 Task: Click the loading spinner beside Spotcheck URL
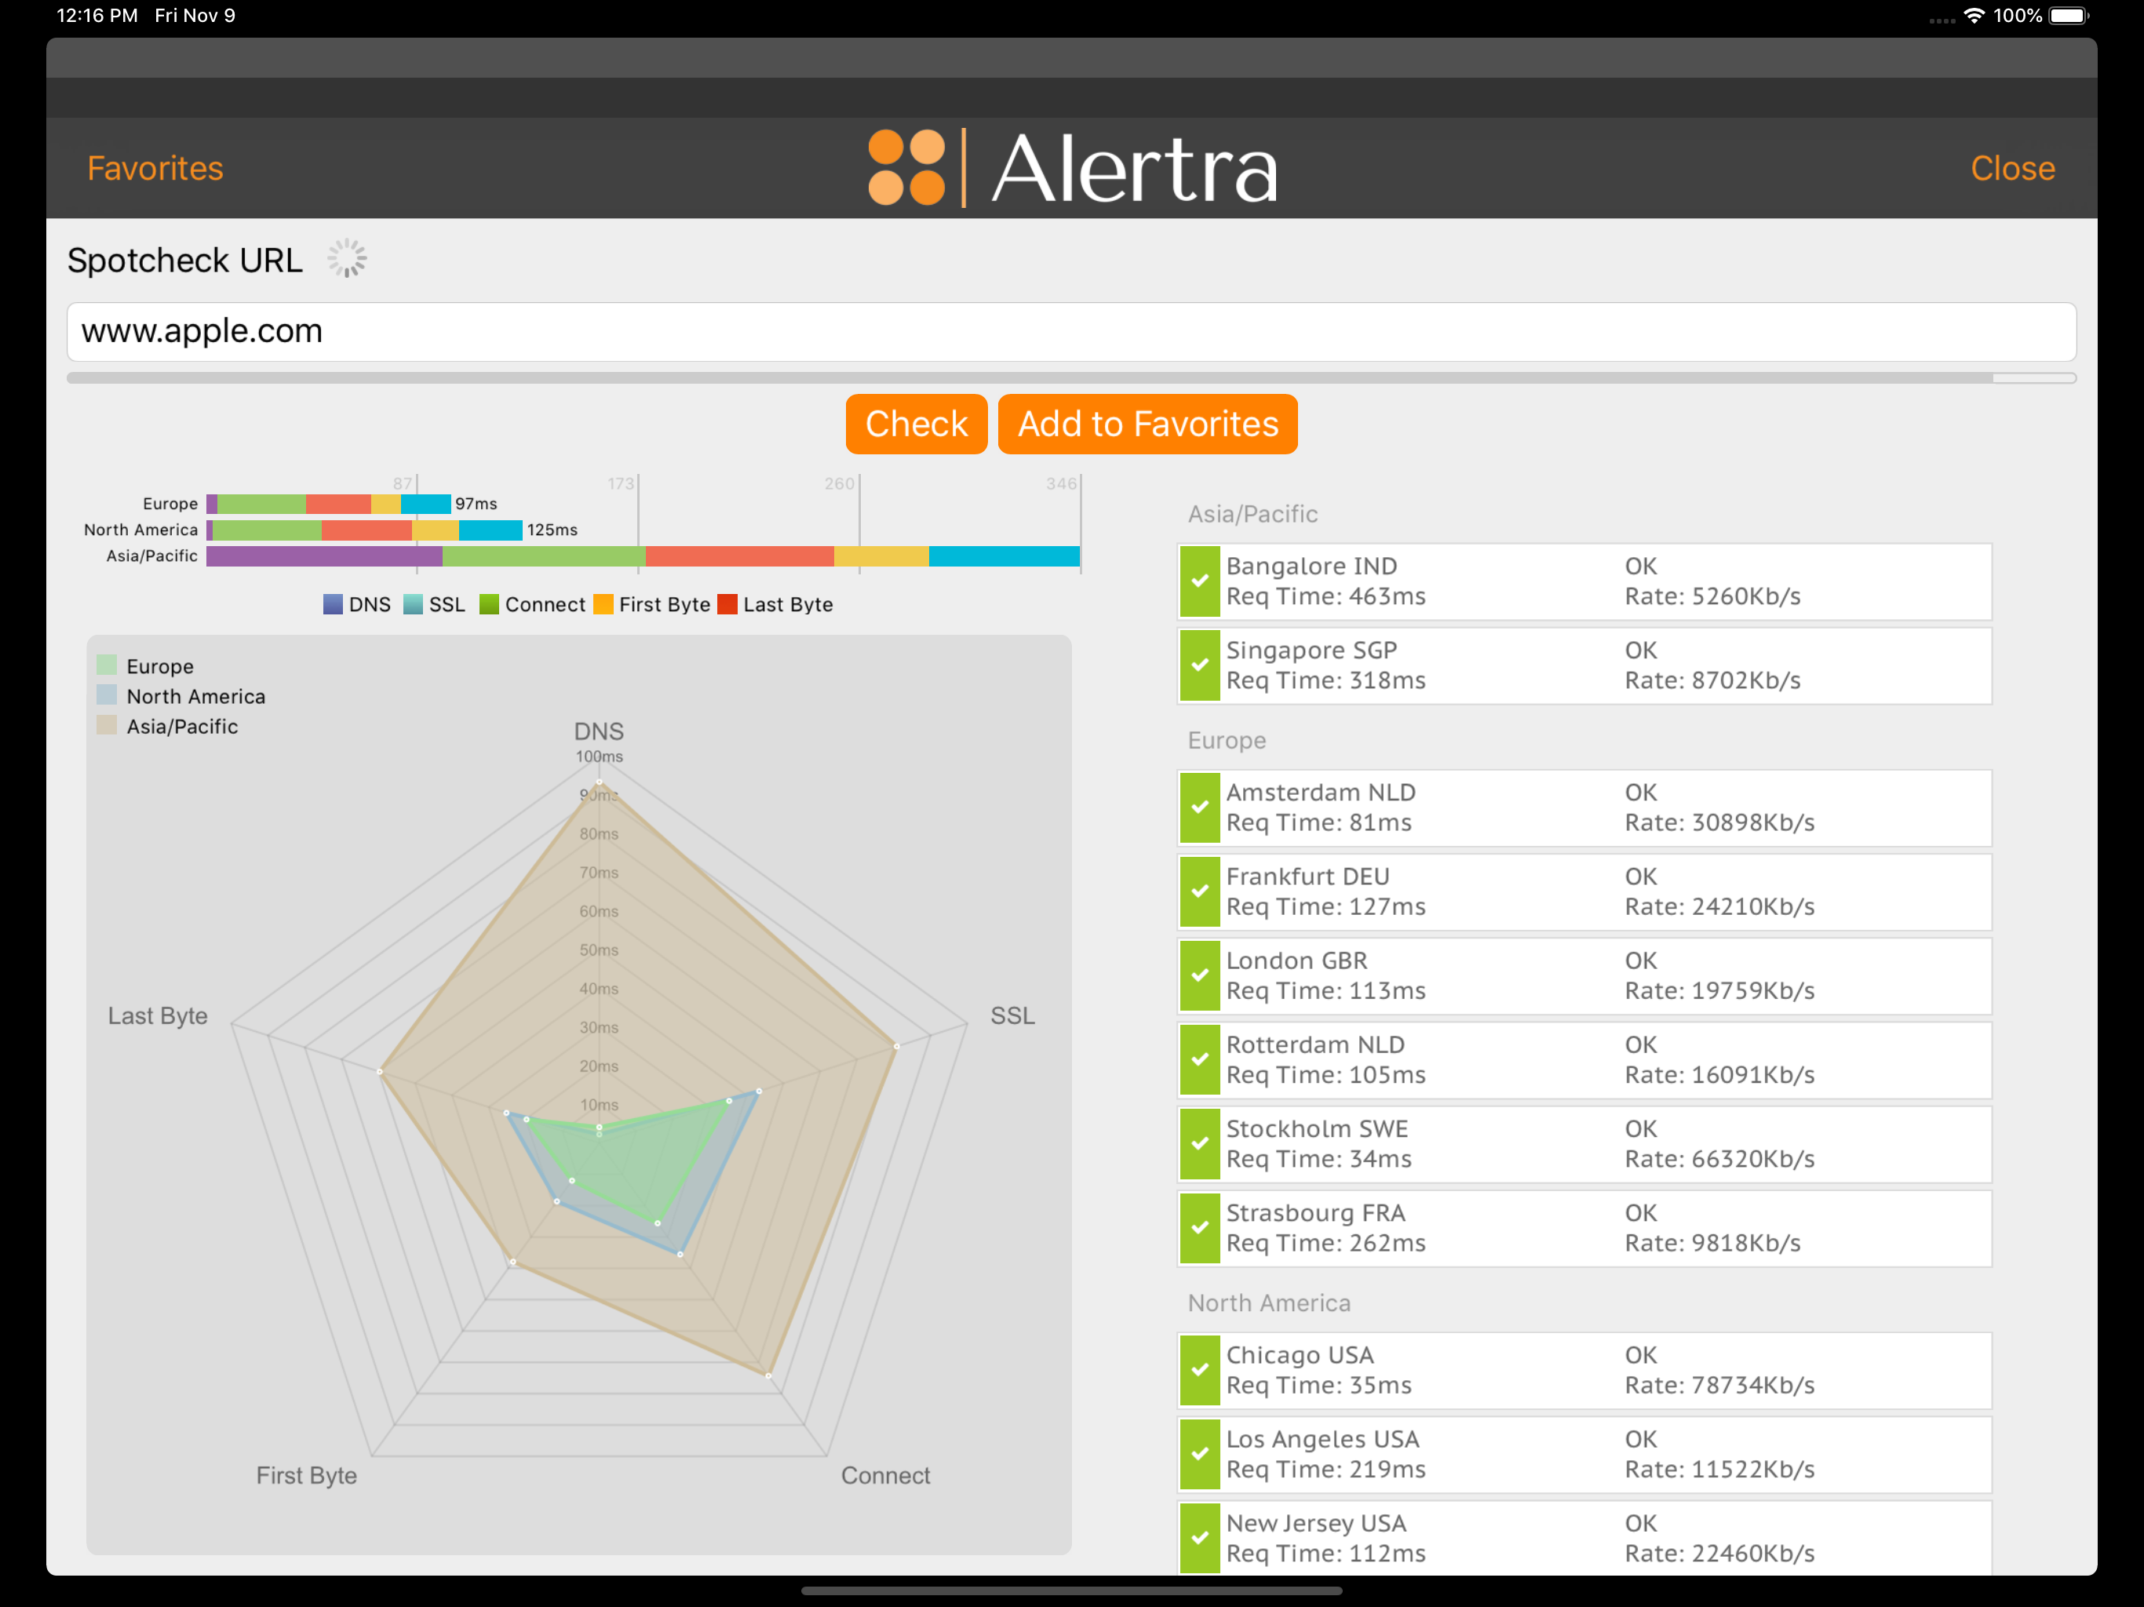pos(346,259)
